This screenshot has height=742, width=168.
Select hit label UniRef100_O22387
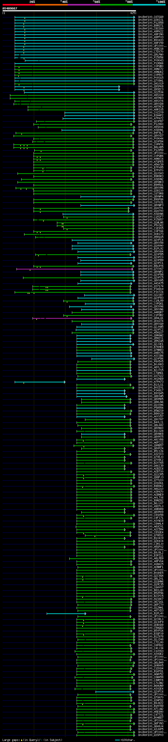pyautogui.click(x=151, y=295)
